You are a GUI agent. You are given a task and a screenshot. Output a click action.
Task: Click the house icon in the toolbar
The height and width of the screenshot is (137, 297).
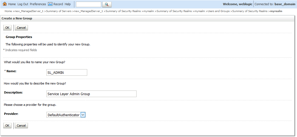[5, 4]
